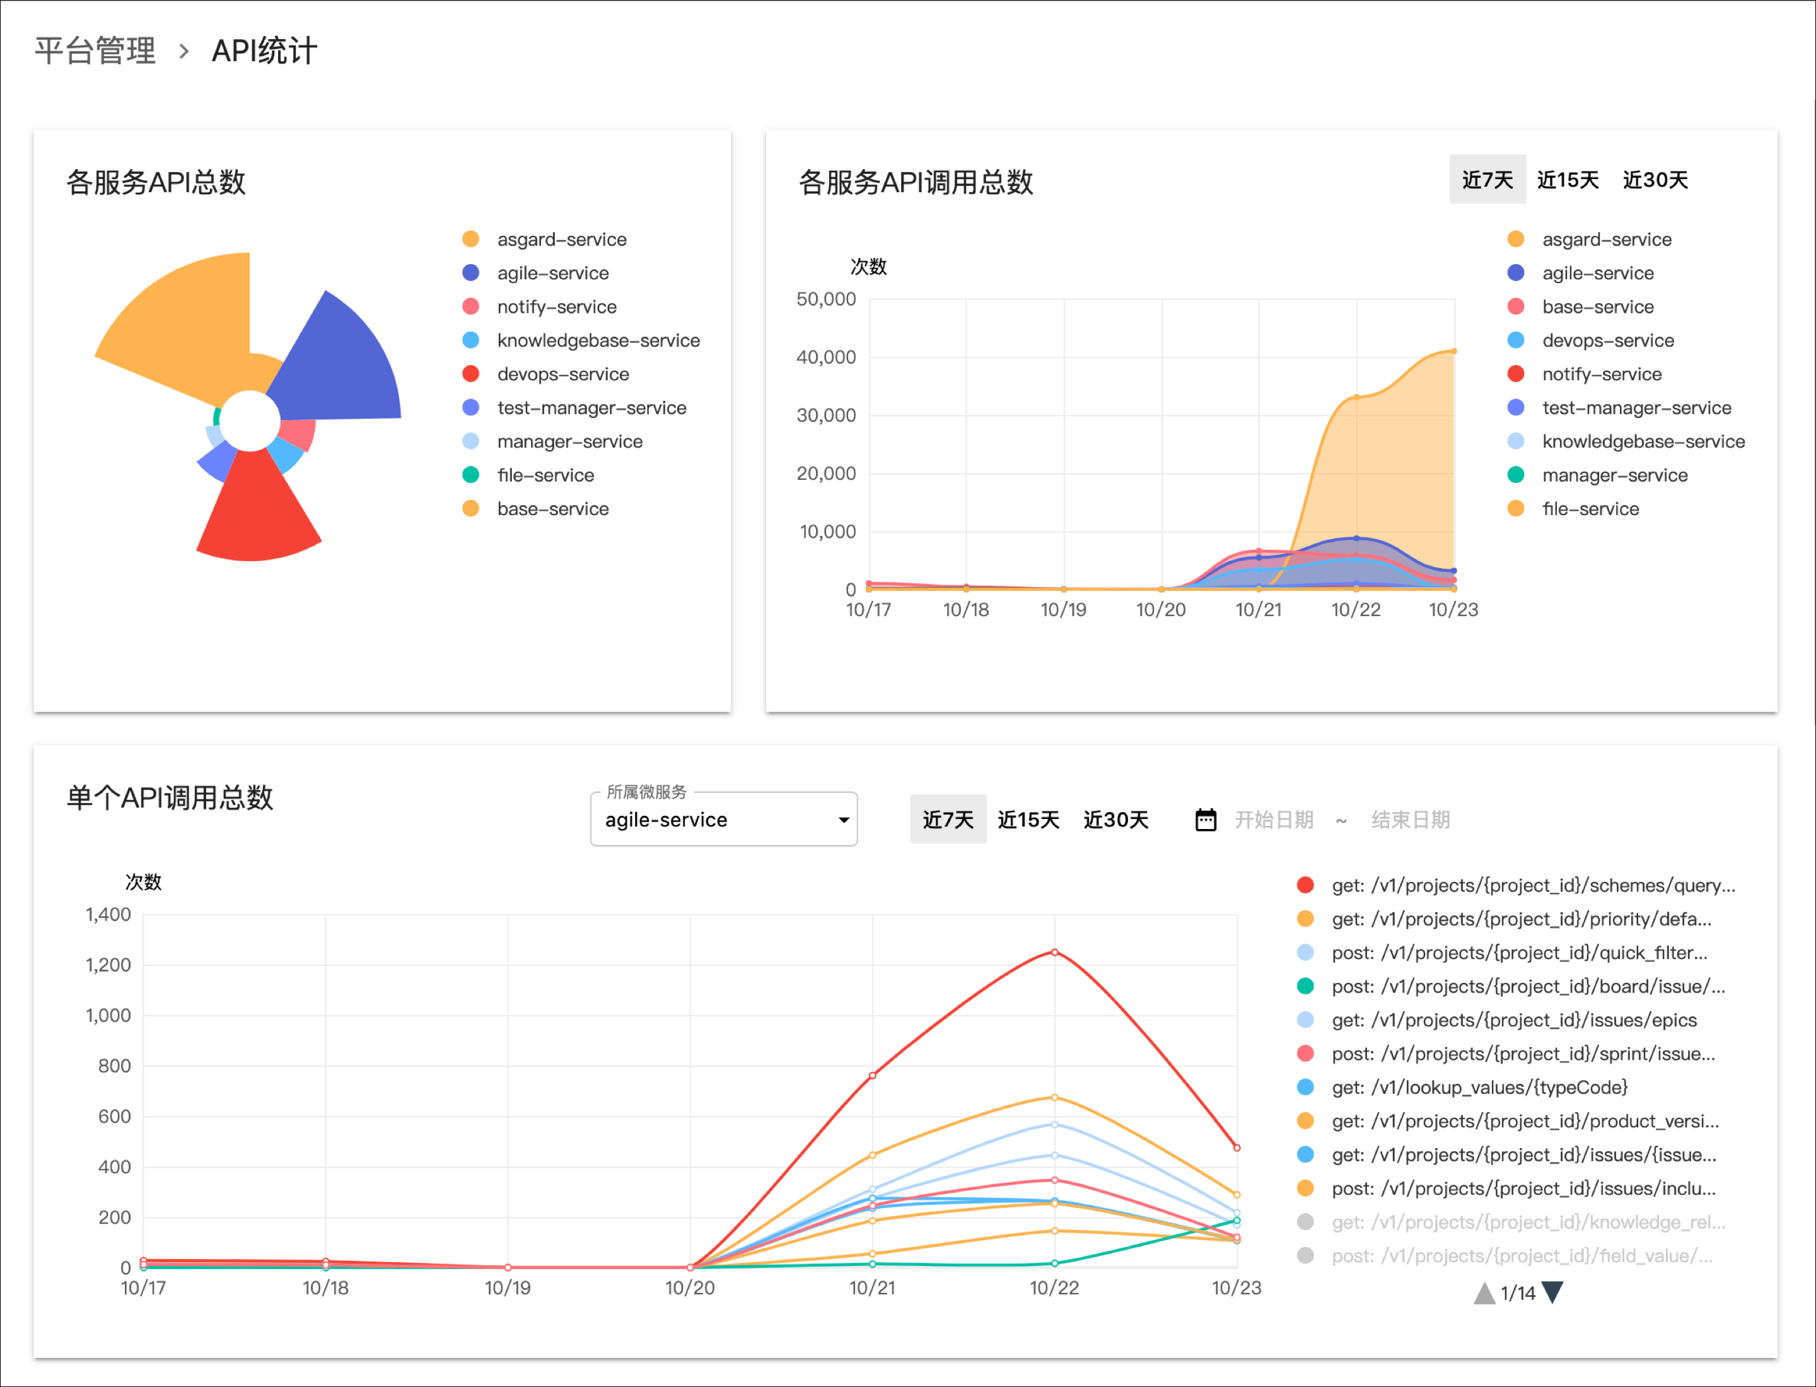This screenshot has height=1387, width=1816.
Task: Select 近30天 tab in 各服务API调用总数 panel
Action: coord(1655,180)
